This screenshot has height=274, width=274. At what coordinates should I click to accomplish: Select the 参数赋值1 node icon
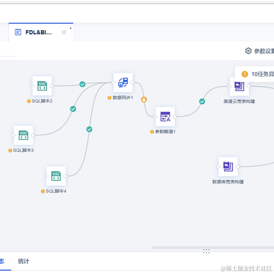click(x=165, y=117)
